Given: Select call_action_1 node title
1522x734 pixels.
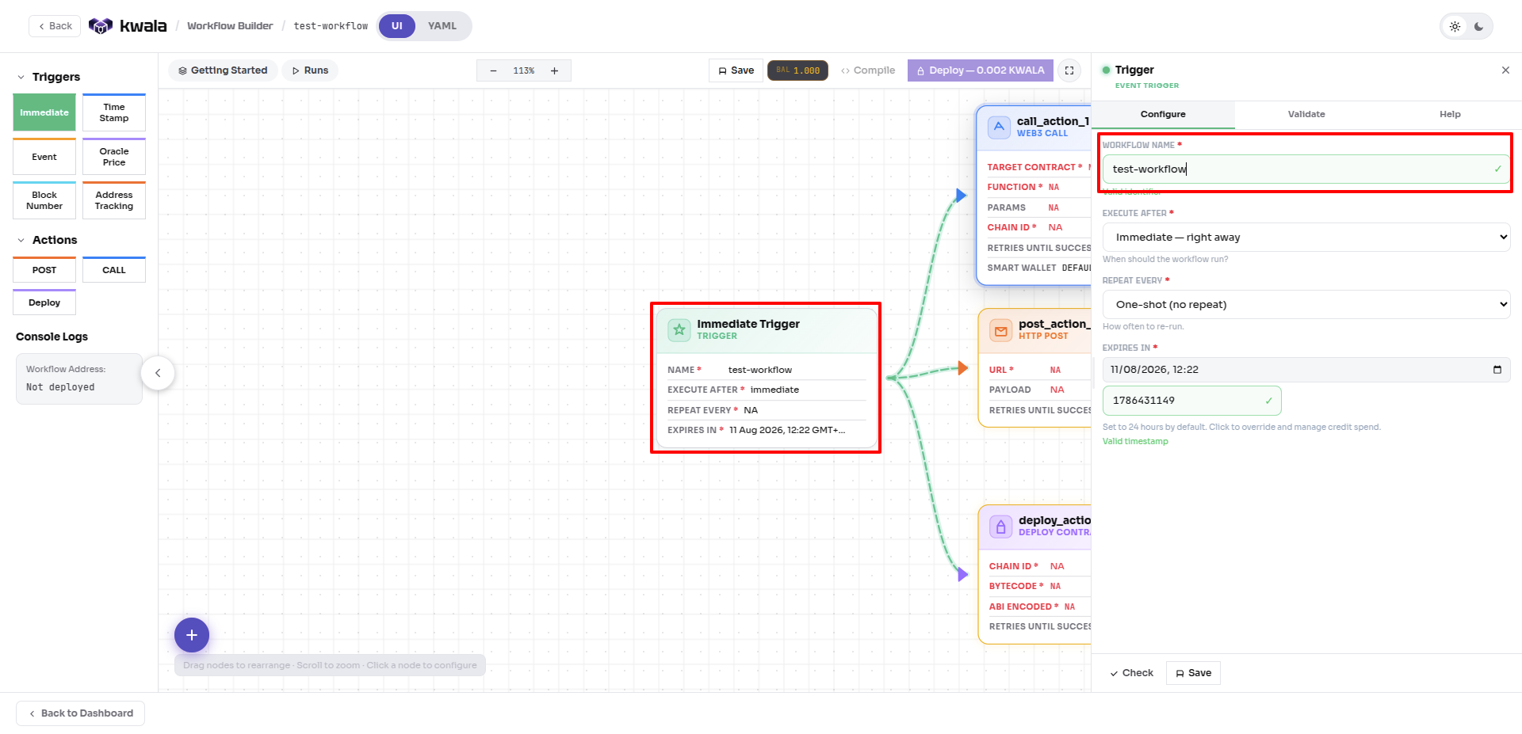Looking at the screenshot, I should (x=1054, y=121).
